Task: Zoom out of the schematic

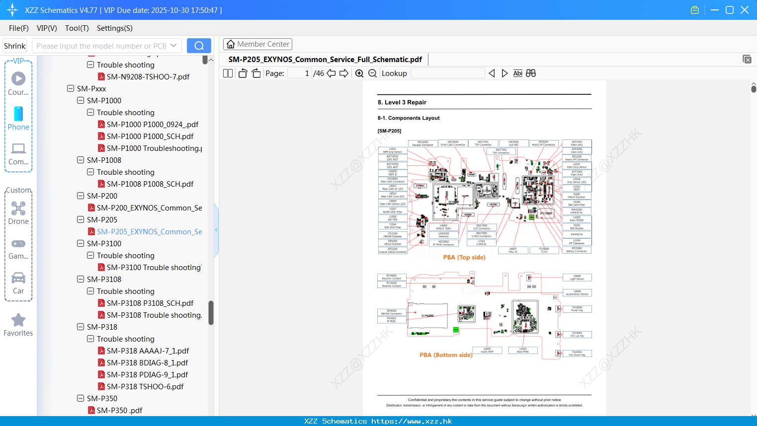Action: [x=372, y=73]
